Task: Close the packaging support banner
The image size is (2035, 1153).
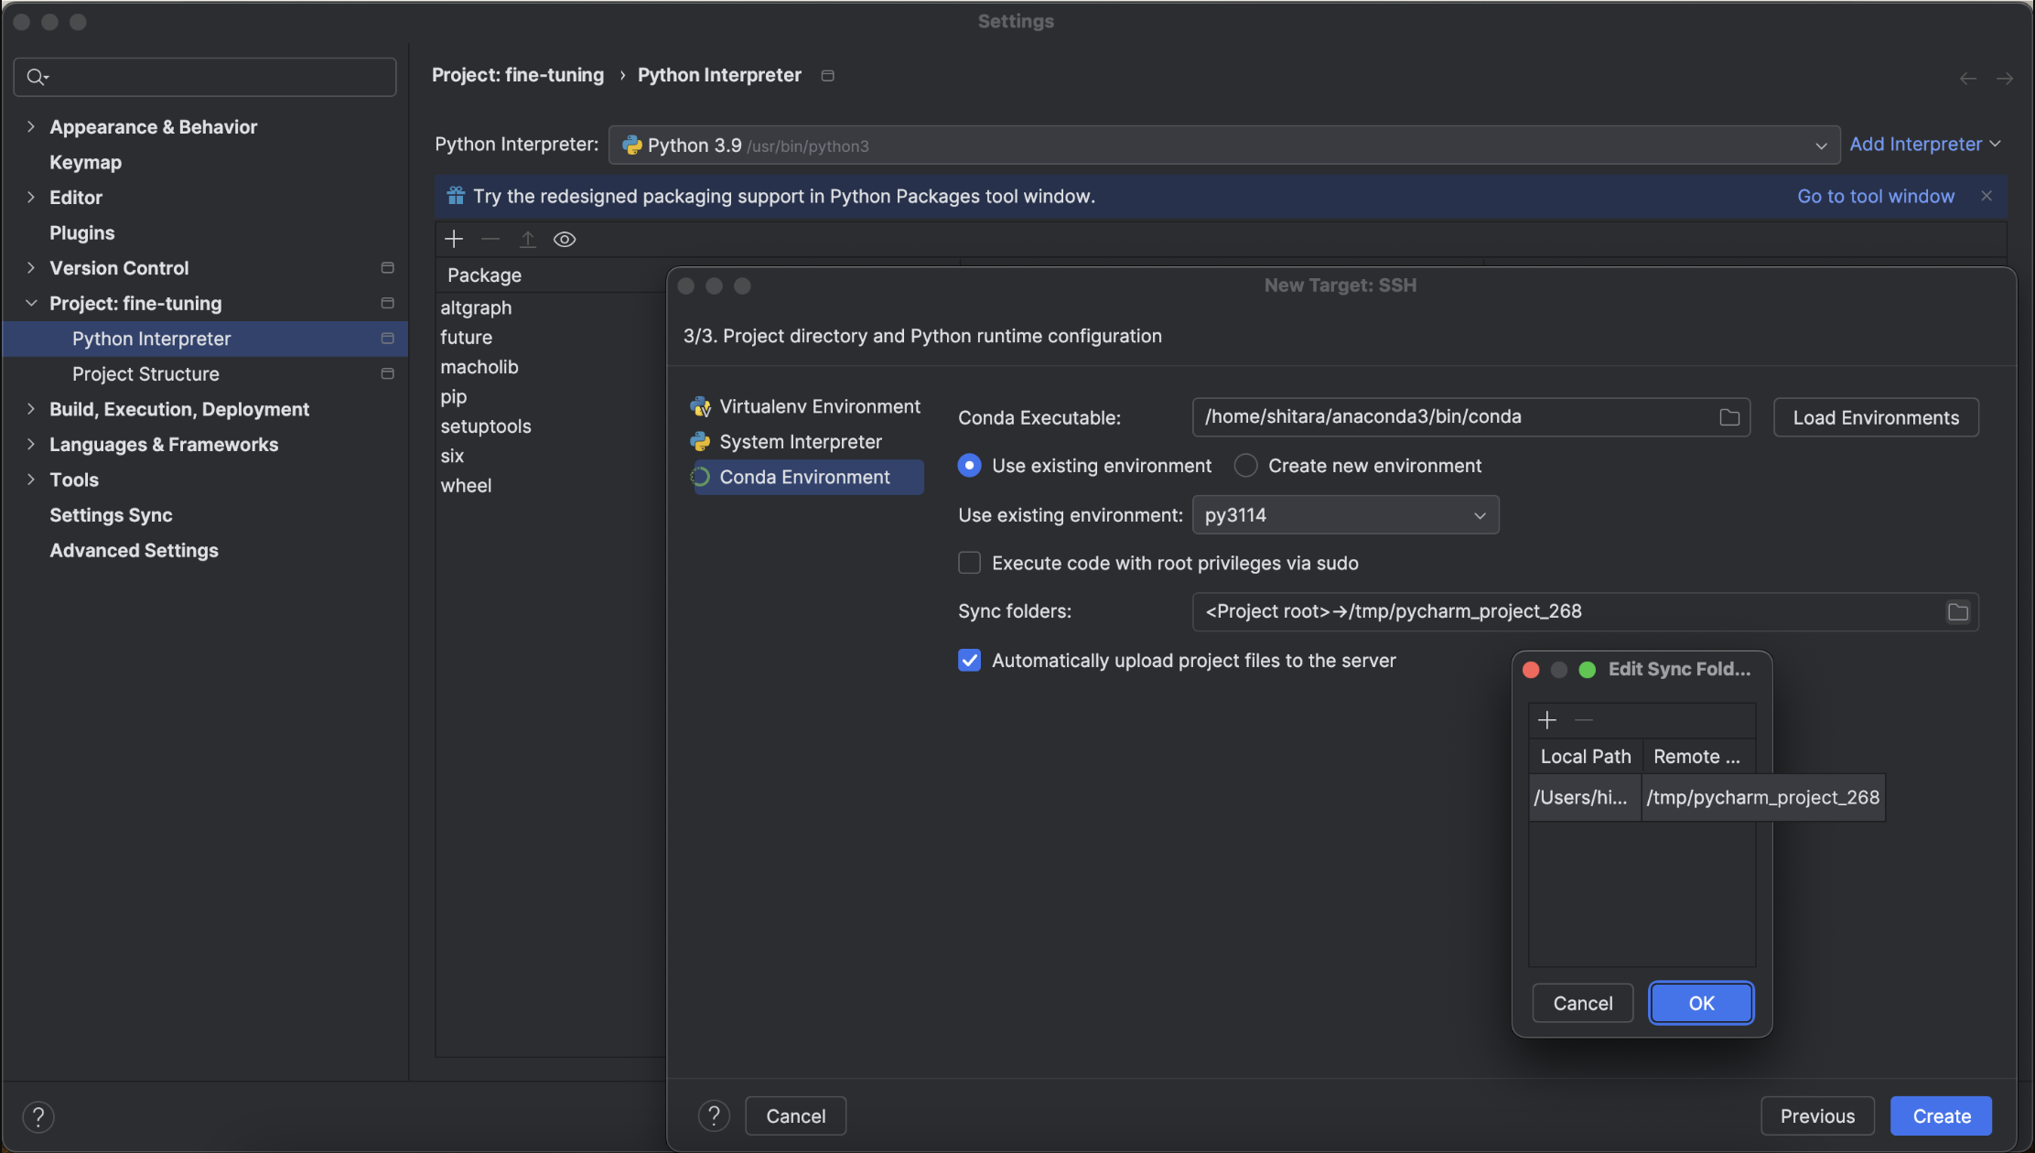Action: click(x=1987, y=196)
